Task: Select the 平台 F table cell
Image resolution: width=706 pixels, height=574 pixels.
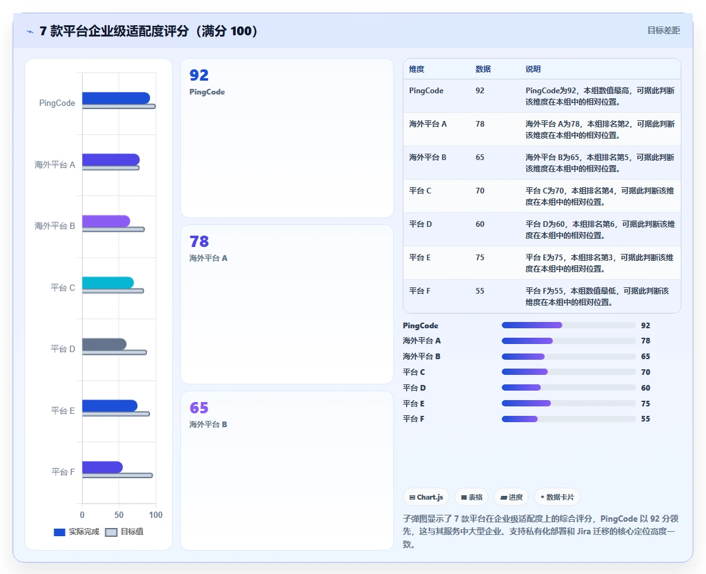Action: (x=420, y=291)
